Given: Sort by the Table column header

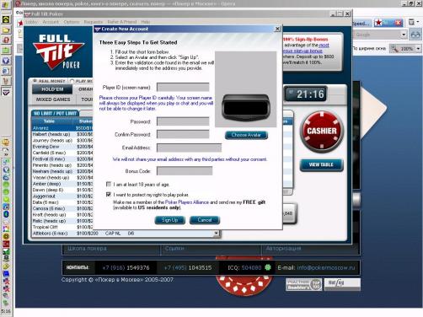Looking at the screenshot, I should pos(49,121).
